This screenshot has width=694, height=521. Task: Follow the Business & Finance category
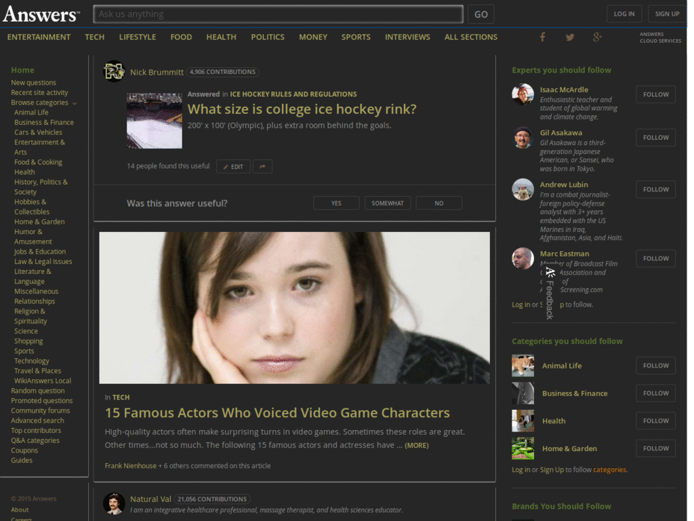pos(656,393)
